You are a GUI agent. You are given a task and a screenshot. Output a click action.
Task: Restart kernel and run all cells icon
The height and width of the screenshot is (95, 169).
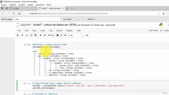coord(65,35)
